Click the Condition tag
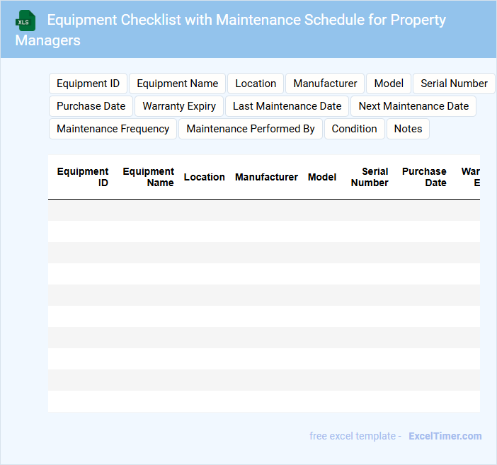Viewport: 497px width, 465px height. (354, 129)
